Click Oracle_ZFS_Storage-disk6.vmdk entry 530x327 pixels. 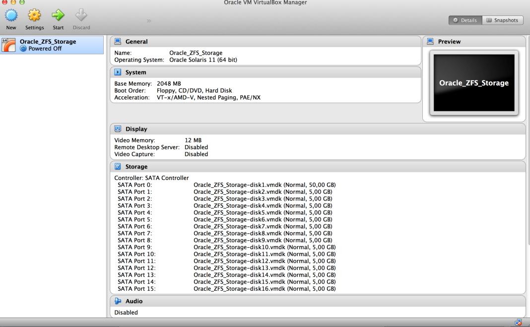[x=263, y=219]
